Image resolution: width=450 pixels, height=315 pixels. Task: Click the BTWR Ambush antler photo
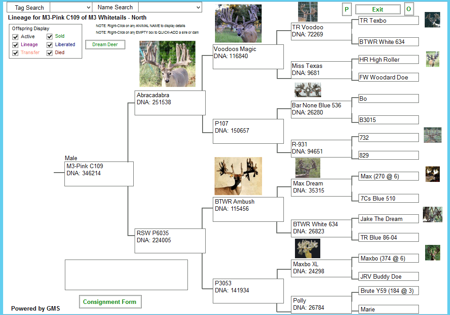click(238, 176)
